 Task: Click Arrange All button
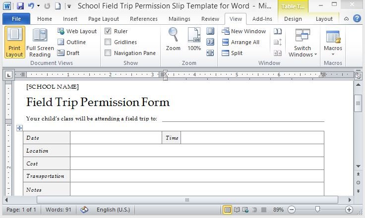pos(240,42)
